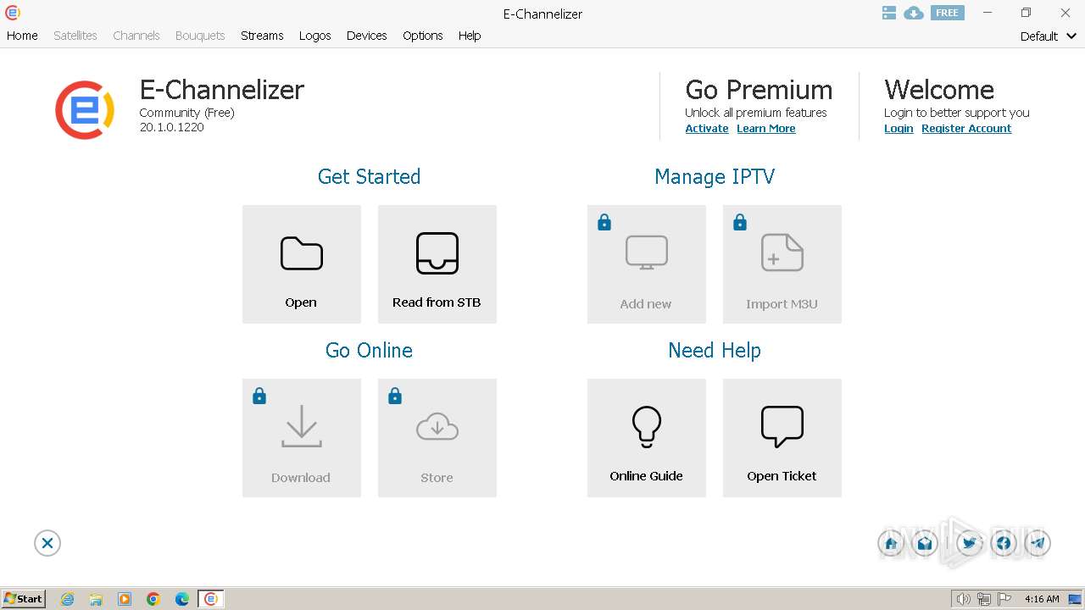Image resolution: width=1085 pixels, height=610 pixels.
Task: Open the Streams menu
Action: point(262,36)
